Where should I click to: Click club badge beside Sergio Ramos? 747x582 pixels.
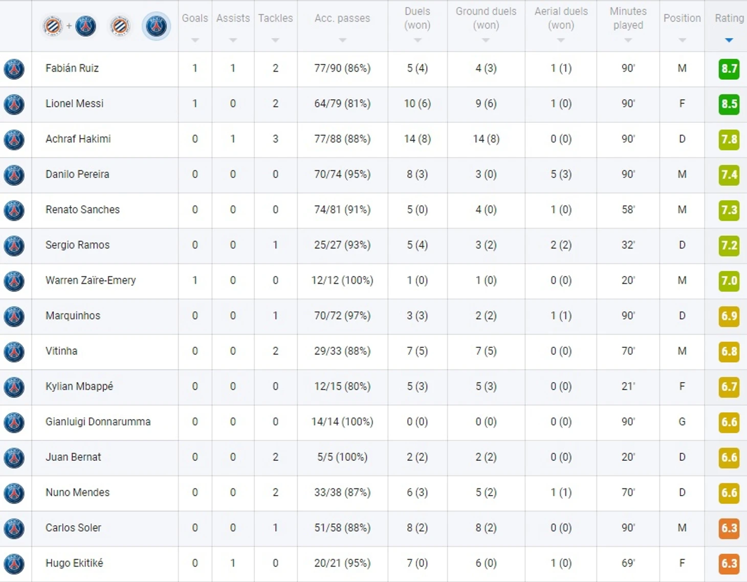[14, 245]
